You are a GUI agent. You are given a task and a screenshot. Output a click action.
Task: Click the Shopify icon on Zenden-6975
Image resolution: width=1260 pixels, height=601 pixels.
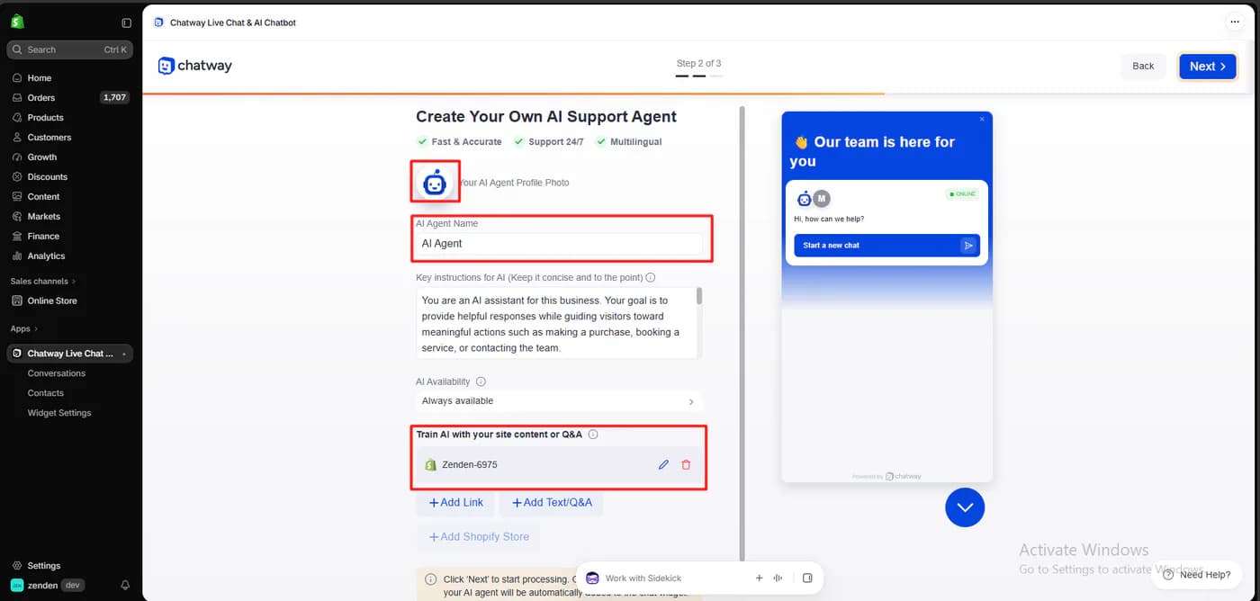click(431, 465)
